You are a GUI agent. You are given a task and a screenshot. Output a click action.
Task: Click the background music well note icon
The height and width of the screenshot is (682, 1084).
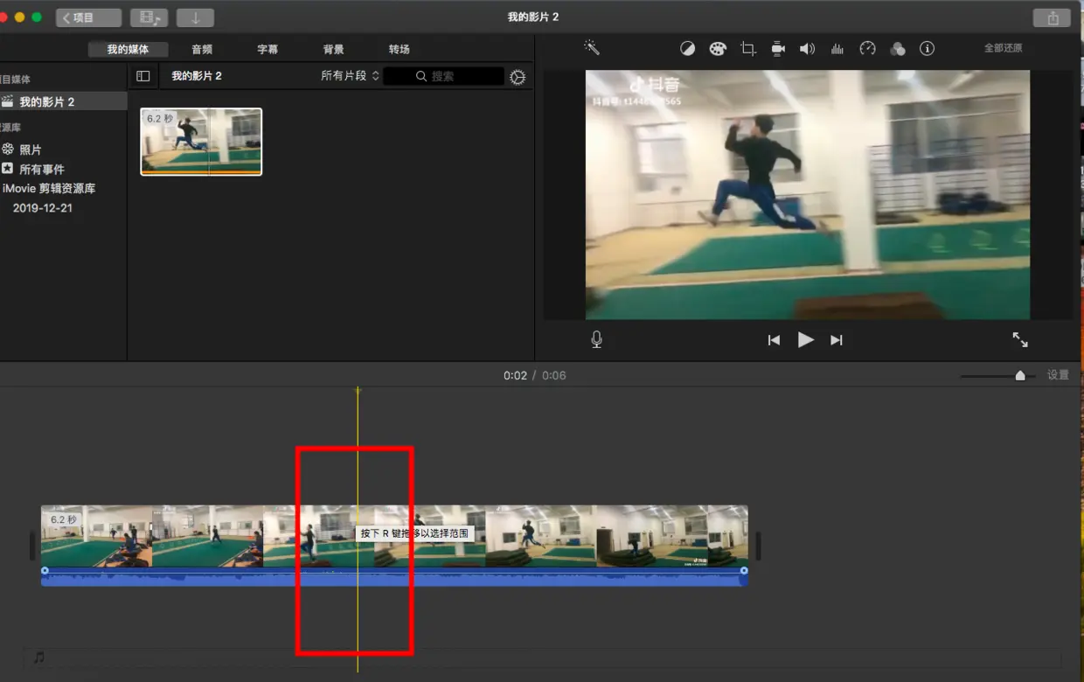[38, 657]
